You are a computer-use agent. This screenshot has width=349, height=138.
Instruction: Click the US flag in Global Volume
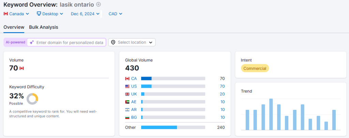click(x=127, y=86)
